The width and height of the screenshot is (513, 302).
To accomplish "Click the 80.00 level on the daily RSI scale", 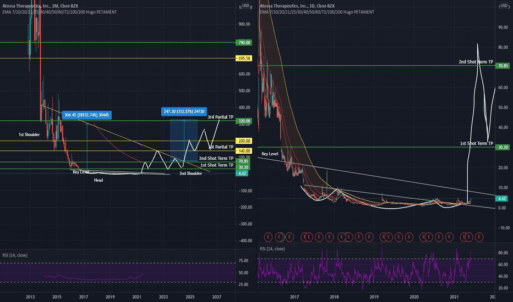I will (503, 253).
